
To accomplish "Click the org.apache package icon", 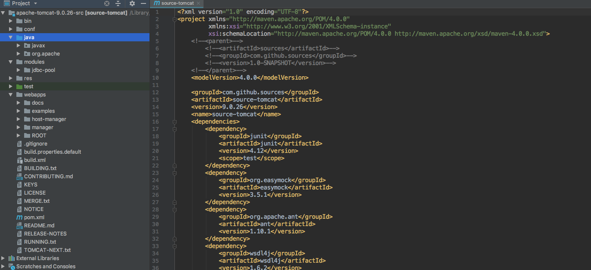I will [27, 54].
